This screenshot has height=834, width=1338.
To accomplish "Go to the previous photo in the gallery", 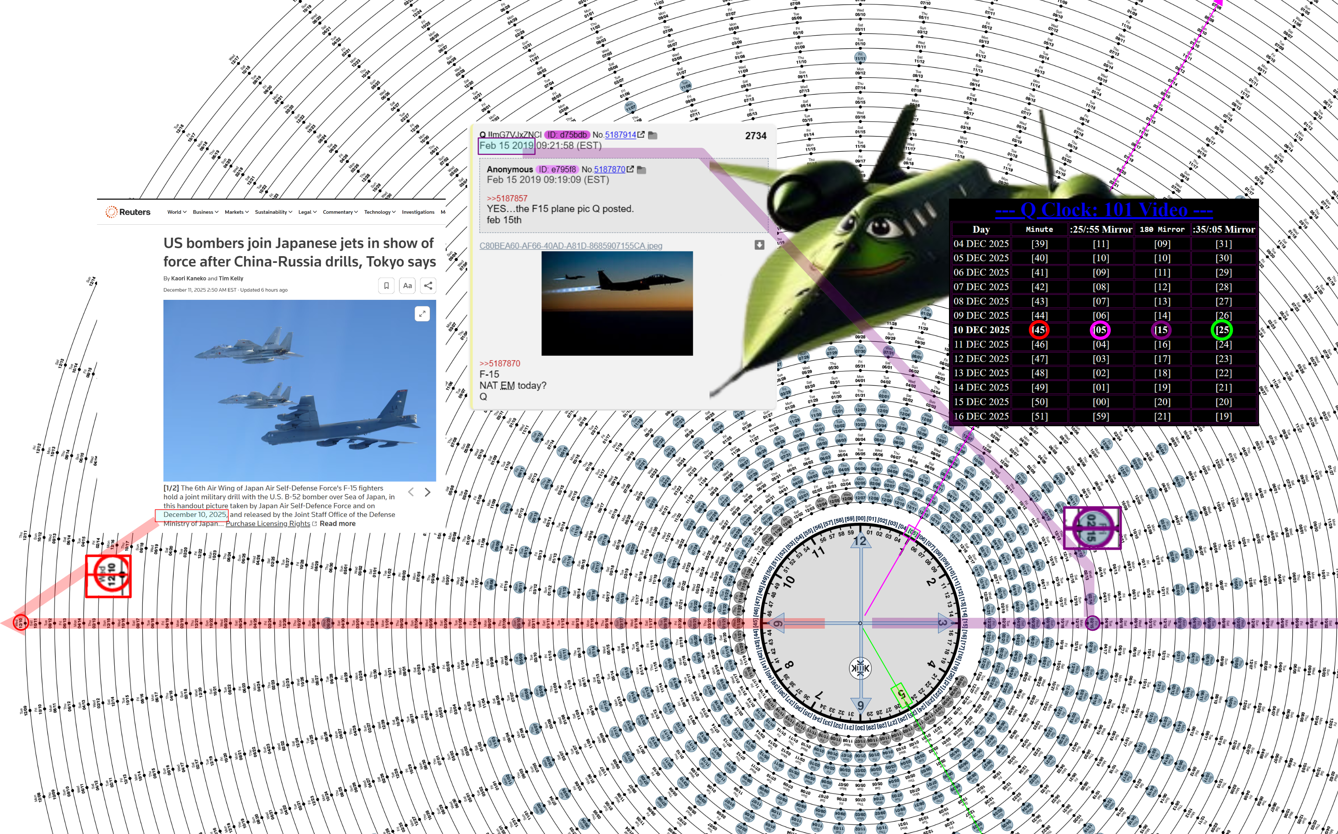I will pyautogui.click(x=410, y=492).
